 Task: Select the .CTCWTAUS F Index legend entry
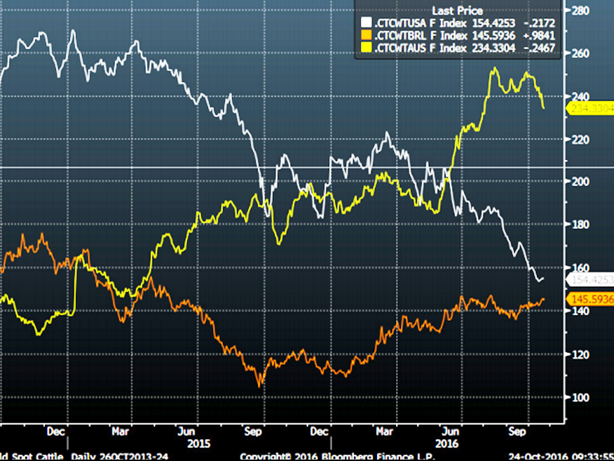coord(458,48)
